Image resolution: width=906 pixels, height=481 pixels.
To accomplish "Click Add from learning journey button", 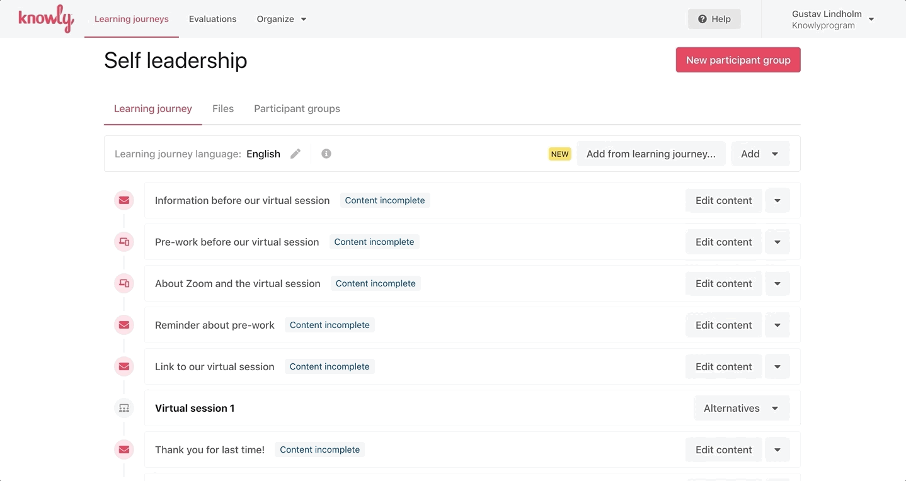I will pyautogui.click(x=651, y=154).
